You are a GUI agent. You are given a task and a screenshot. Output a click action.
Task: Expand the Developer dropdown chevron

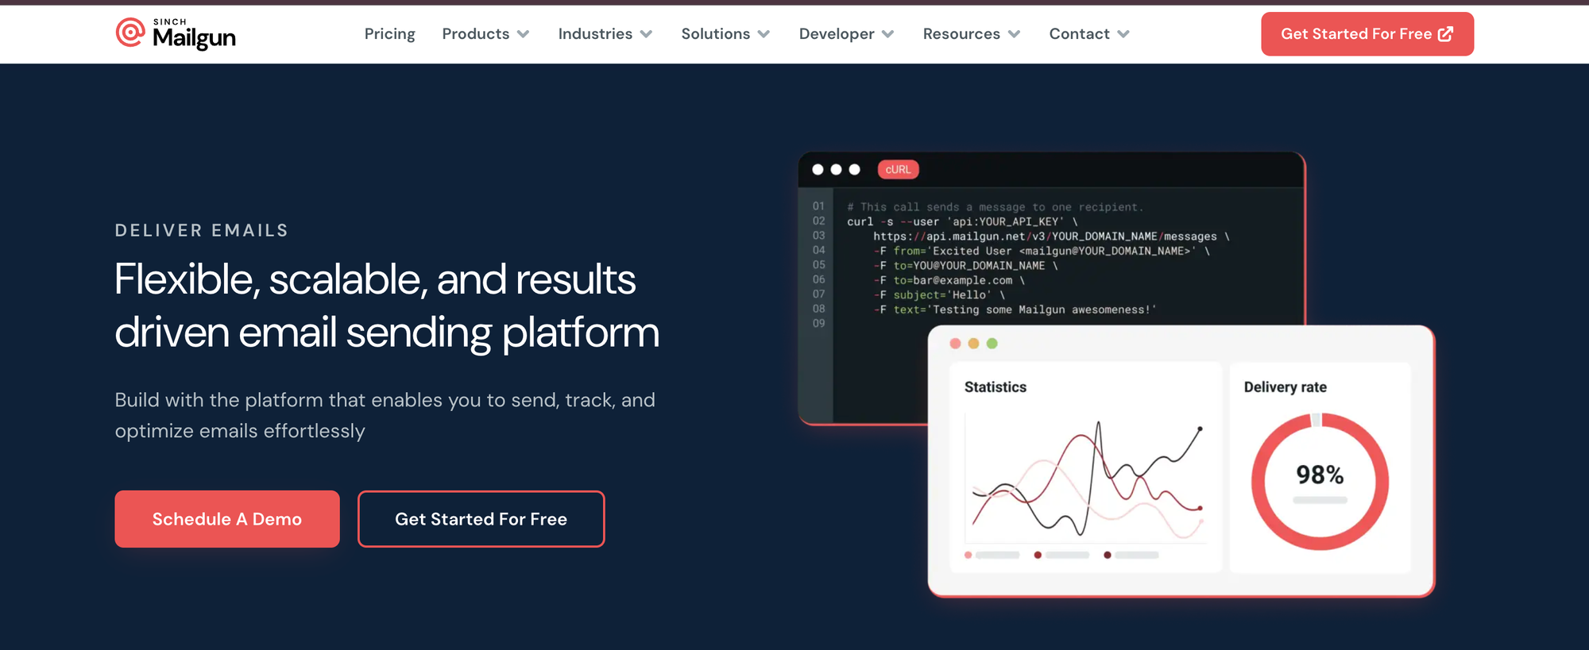887,34
